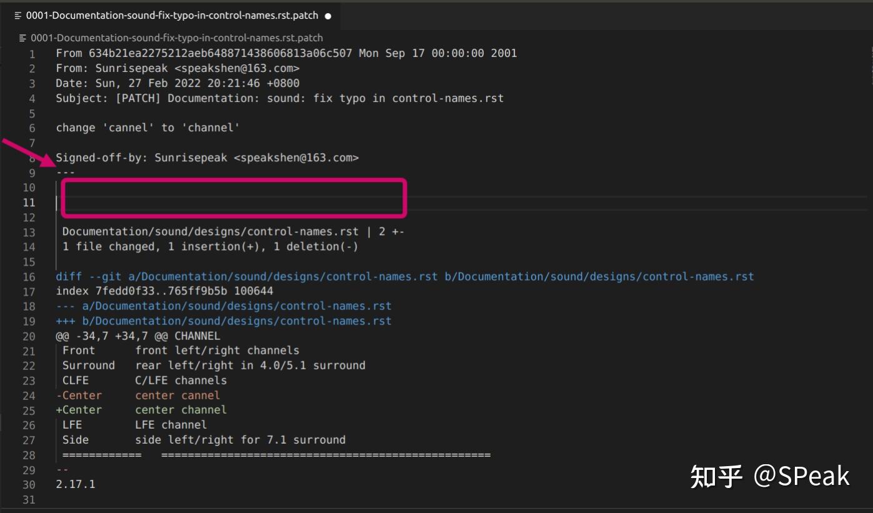The width and height of the screenshot is (873, 513).
Task: Click the 'Subject: [PATCH] Documentation' line
Action: 279,98
